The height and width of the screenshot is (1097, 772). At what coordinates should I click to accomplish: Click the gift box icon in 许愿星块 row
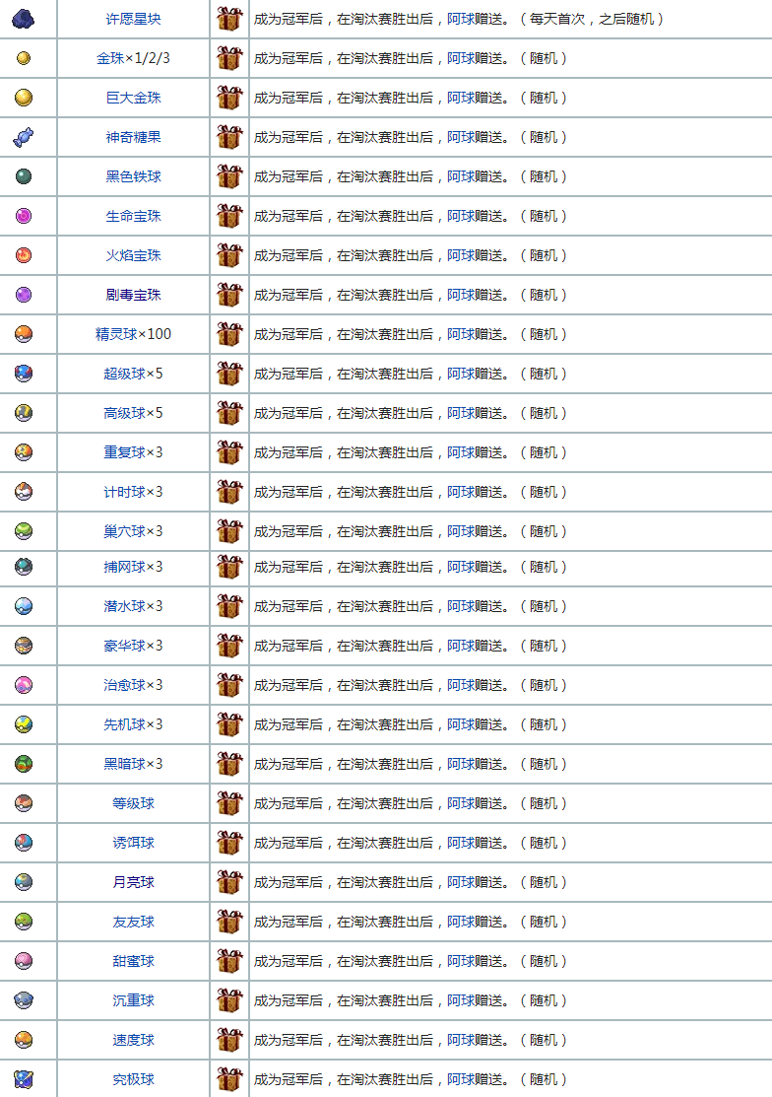click(229, 19)
